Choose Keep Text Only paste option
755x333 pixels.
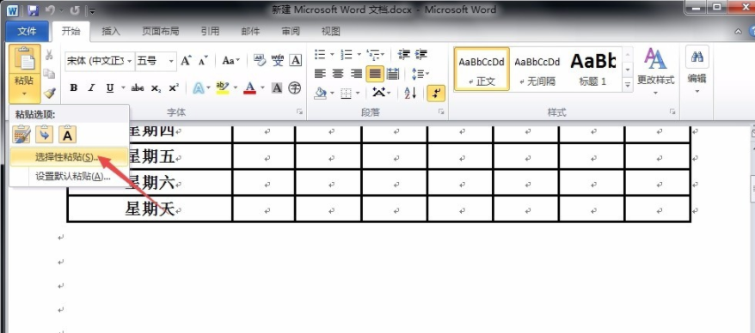67,135
